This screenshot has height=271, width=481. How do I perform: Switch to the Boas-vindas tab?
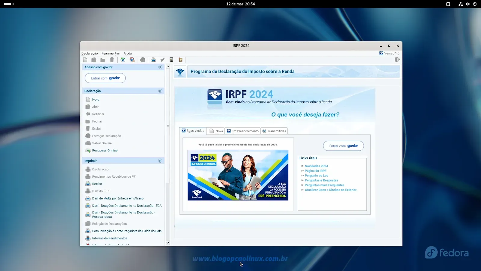pos(193,131)
